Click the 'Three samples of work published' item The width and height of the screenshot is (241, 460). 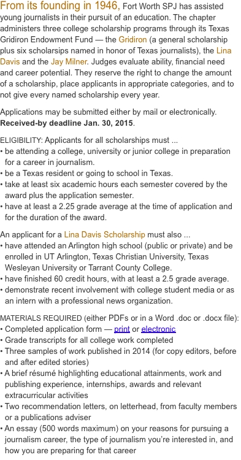[x=118, y=357]
